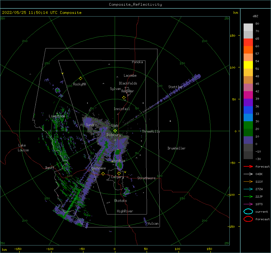Click the Stettler label
Screen dimensions: 271x253
[176, 87]
